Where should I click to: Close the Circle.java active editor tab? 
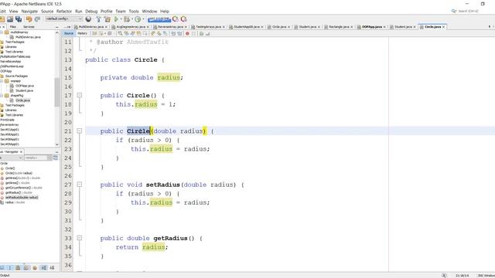point(443,27)
